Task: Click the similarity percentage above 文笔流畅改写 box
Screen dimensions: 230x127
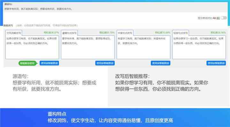Action: point(51,32)
